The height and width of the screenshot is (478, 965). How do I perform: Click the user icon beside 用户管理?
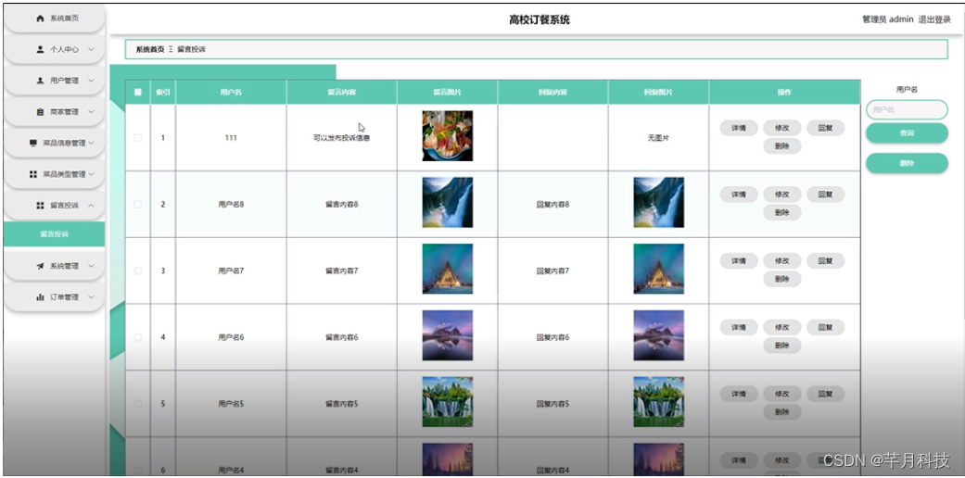[x=40, y=81]
